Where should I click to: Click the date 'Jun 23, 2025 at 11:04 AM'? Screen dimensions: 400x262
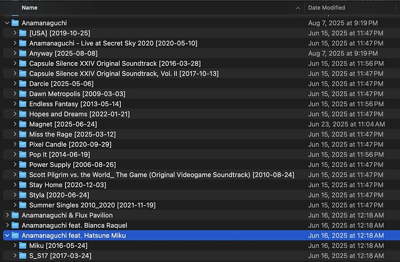click(x=347, y=124)
